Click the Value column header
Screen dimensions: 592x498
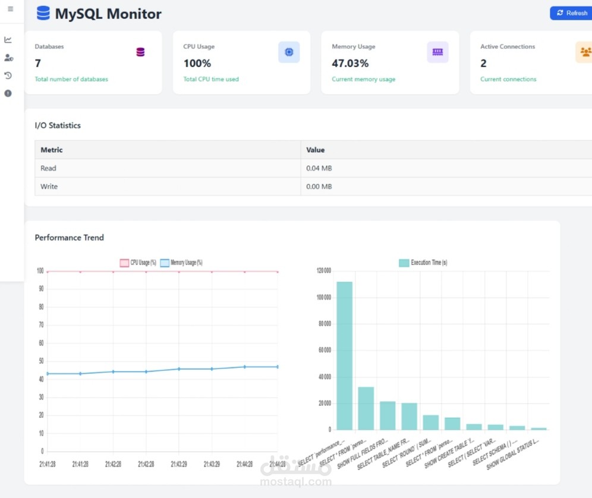pos(446,150)
